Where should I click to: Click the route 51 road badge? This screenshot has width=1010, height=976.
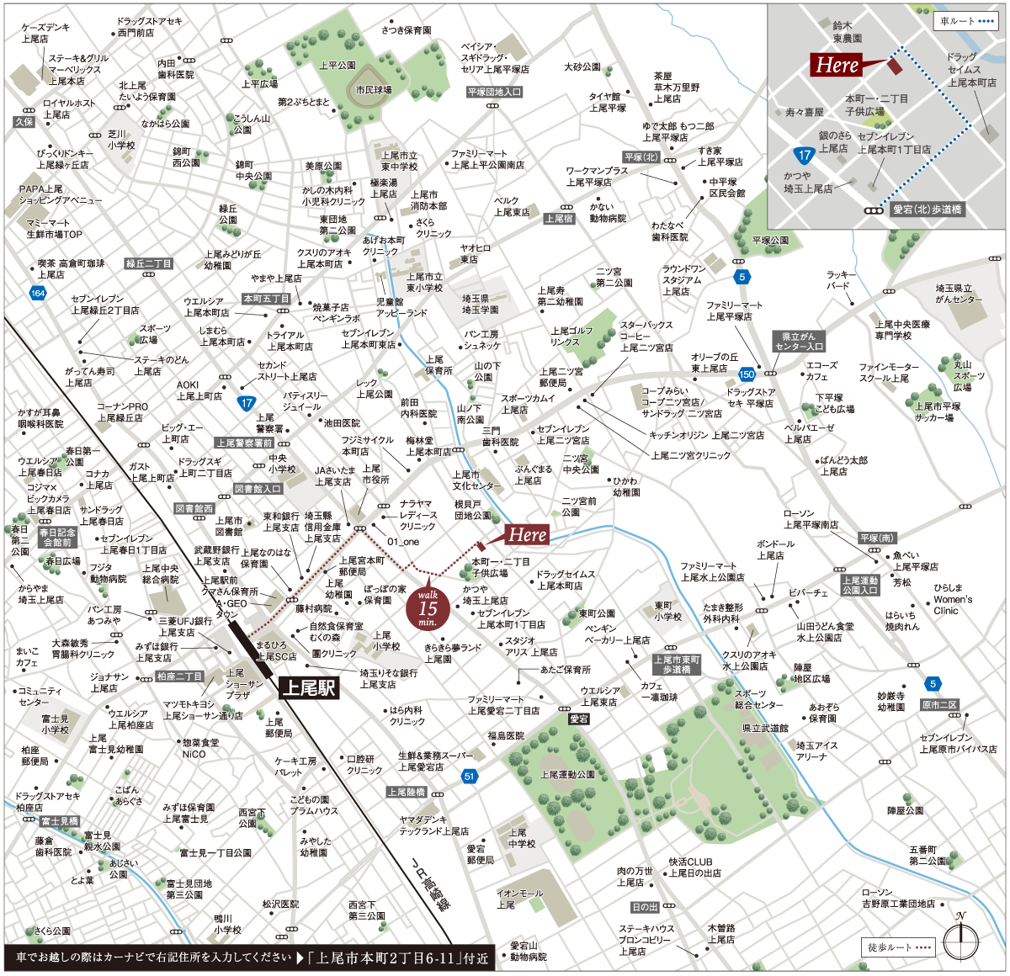click(x=470, y=777)
